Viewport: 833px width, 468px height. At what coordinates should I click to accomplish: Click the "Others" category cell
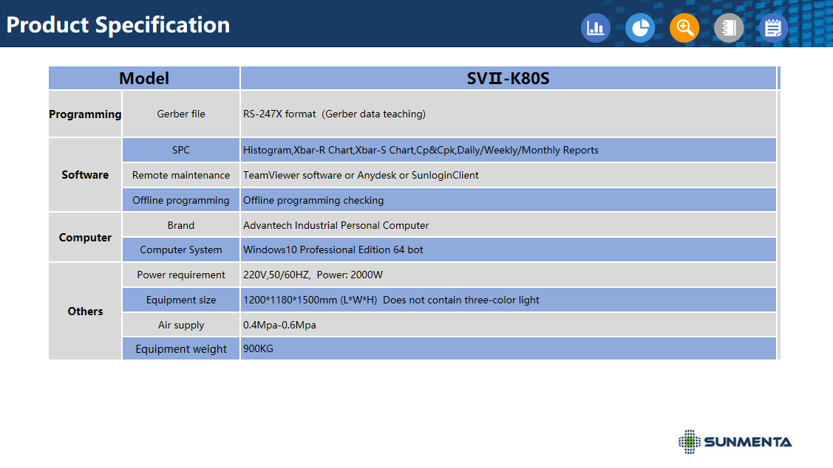[x=85, y=312]
